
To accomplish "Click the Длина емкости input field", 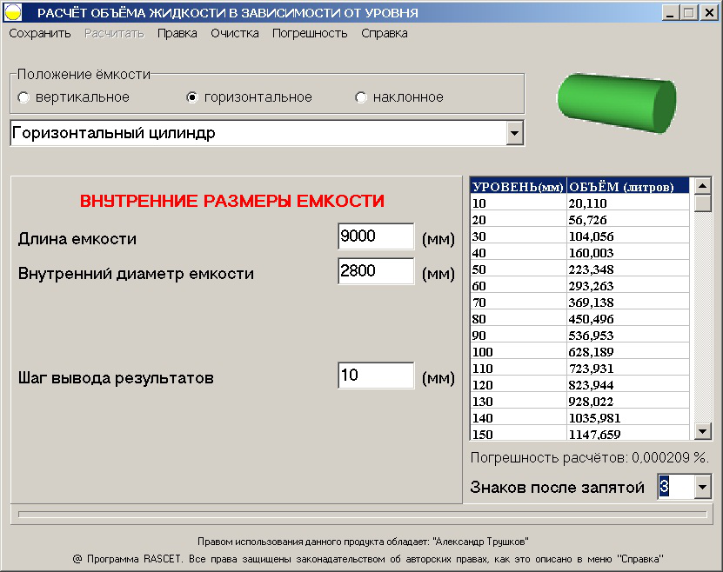I will 374,236.
